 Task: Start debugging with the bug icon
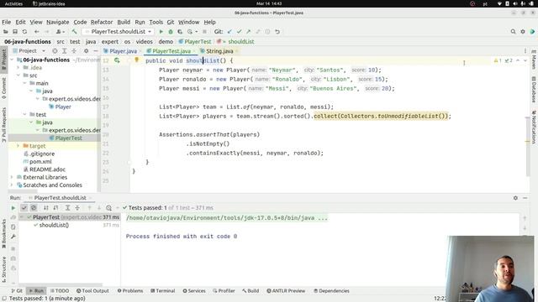click(171, 32)
